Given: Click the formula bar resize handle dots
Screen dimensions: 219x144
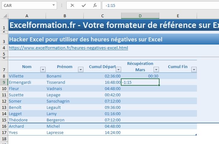Looking at the screenshot, I should tap(62, 6).
